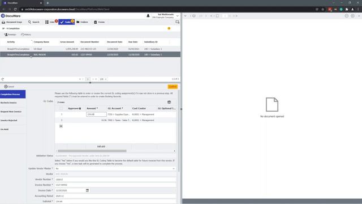Click the GL Account cell in row 1
362x204 pixels.
(x=119, y=114)
